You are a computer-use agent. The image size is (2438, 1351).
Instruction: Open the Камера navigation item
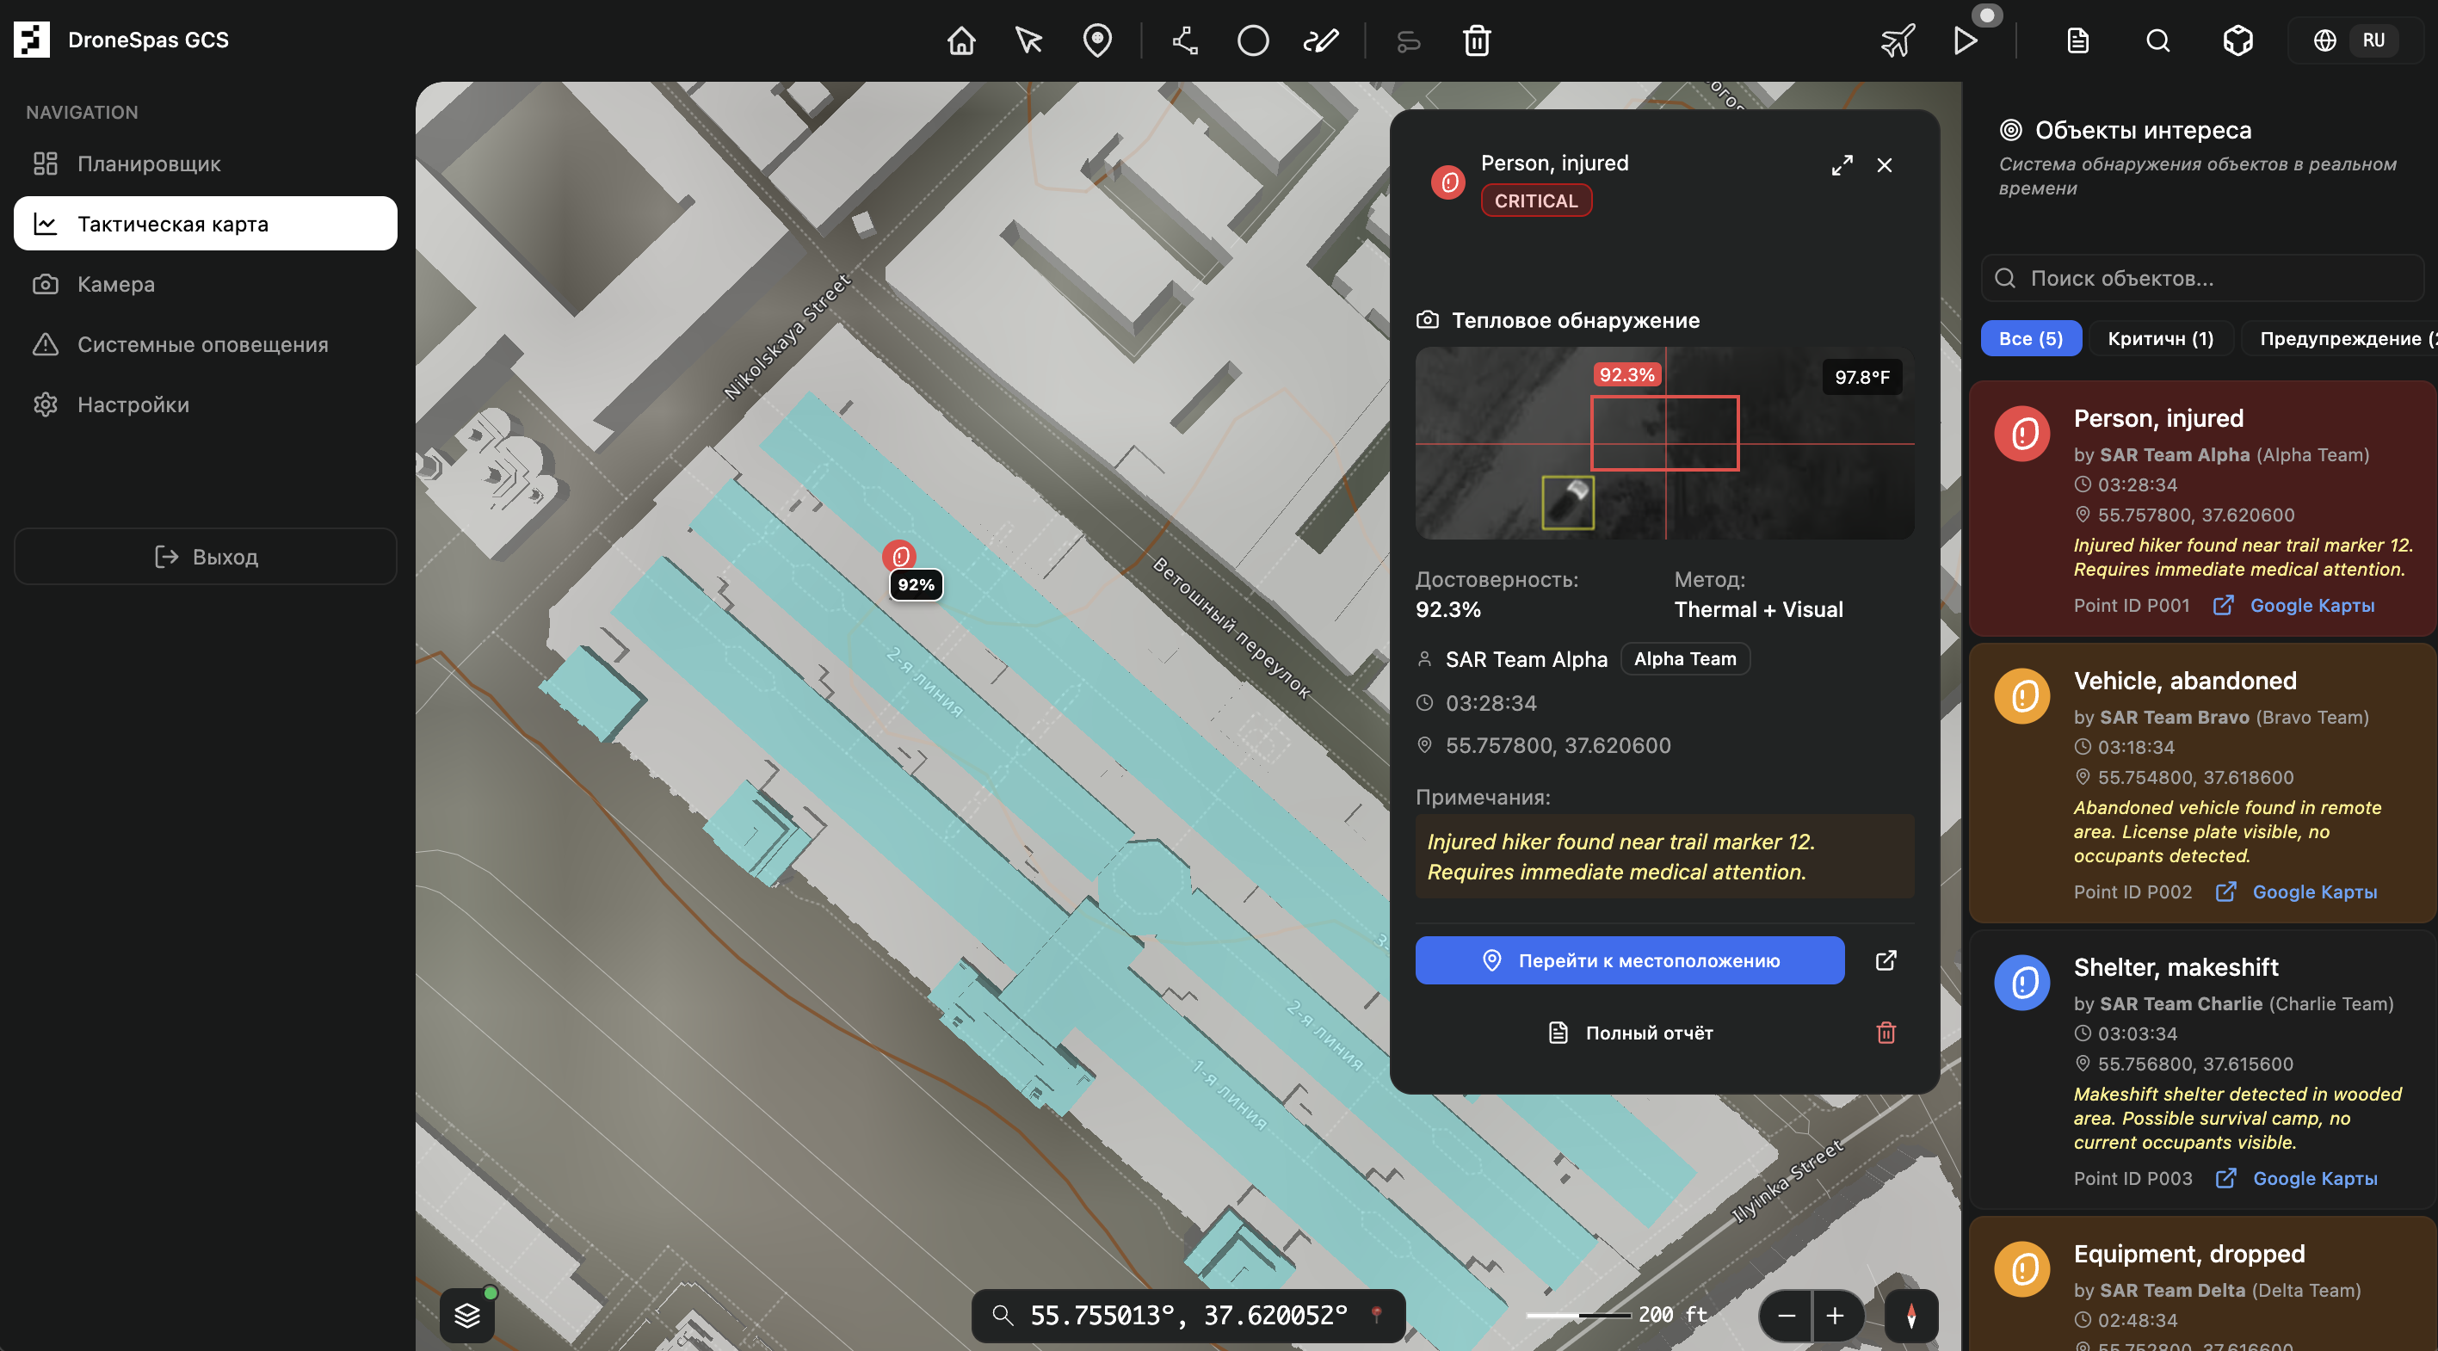coord(115,284)
